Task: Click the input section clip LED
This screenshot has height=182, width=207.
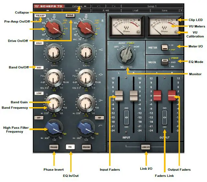Action: 126,77
